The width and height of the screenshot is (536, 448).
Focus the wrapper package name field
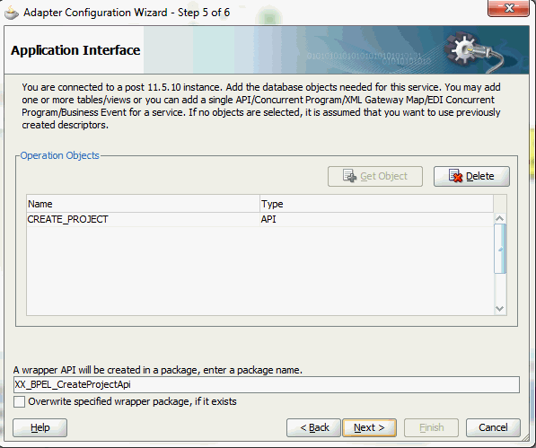(267, 385)
